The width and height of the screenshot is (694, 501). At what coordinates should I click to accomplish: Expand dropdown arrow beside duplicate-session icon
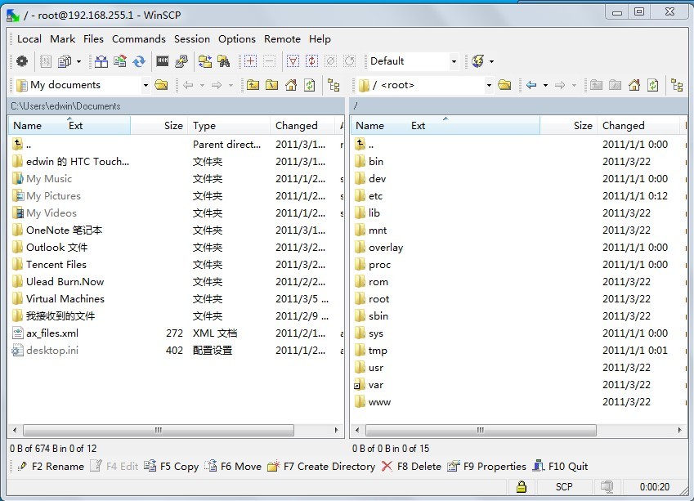click(78, 61)
